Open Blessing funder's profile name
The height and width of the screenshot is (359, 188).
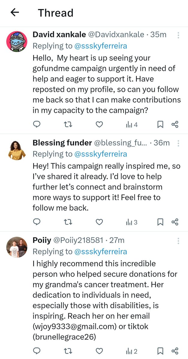click(62, 143)
